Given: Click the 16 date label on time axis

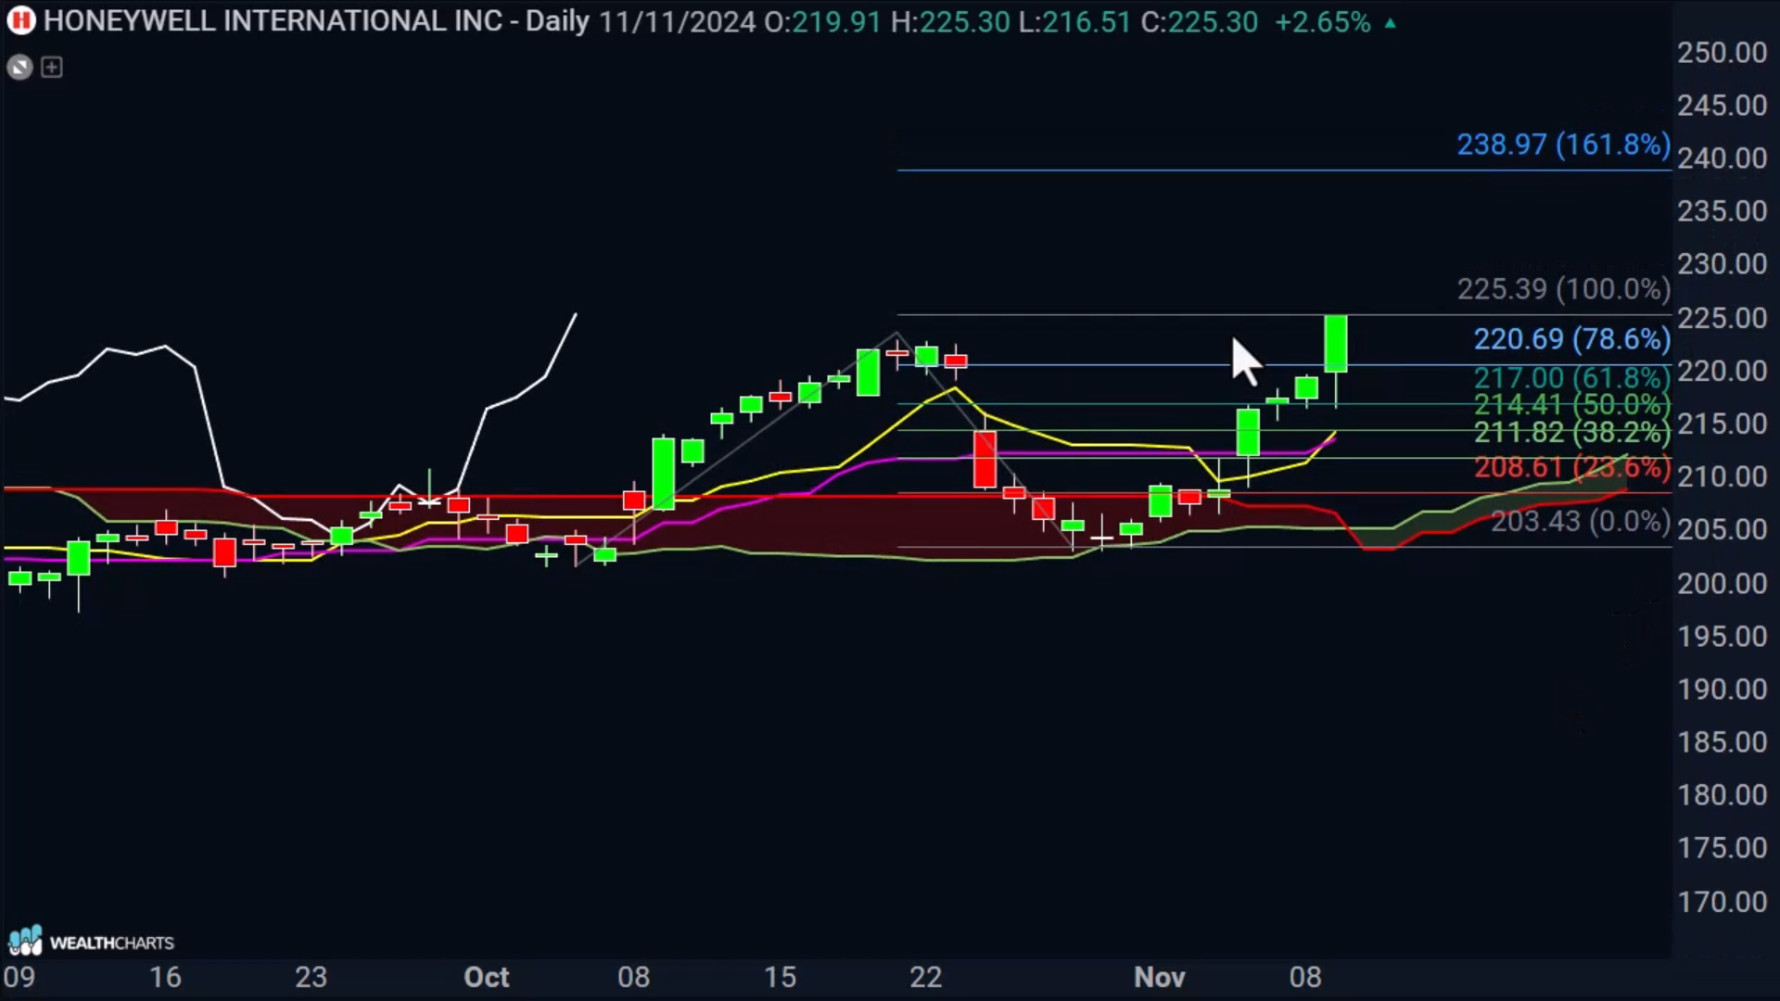Looking at the screenshot, I should (165, 977).
